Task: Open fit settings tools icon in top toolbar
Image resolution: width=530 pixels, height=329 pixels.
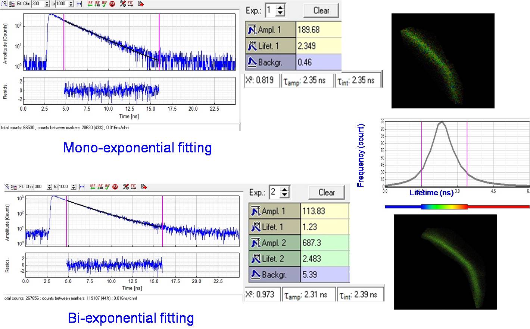Action: pos(123,4)
